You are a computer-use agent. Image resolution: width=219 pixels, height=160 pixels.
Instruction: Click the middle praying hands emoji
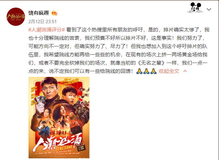146,71
